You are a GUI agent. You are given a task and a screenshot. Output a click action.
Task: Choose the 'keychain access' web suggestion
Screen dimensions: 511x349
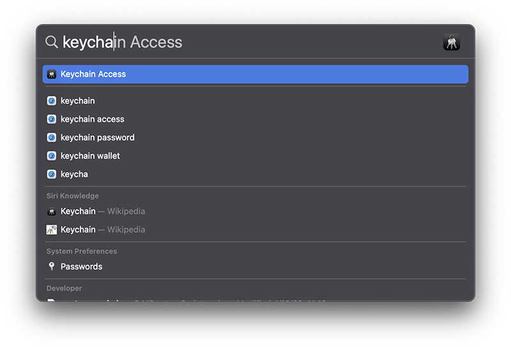pos(256,119)
